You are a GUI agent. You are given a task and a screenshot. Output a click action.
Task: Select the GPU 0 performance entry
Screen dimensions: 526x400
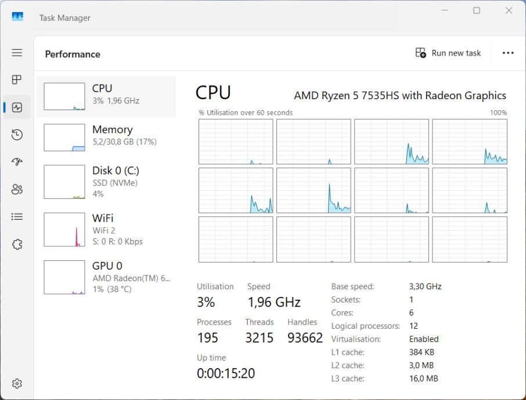[x=106, y=277]
